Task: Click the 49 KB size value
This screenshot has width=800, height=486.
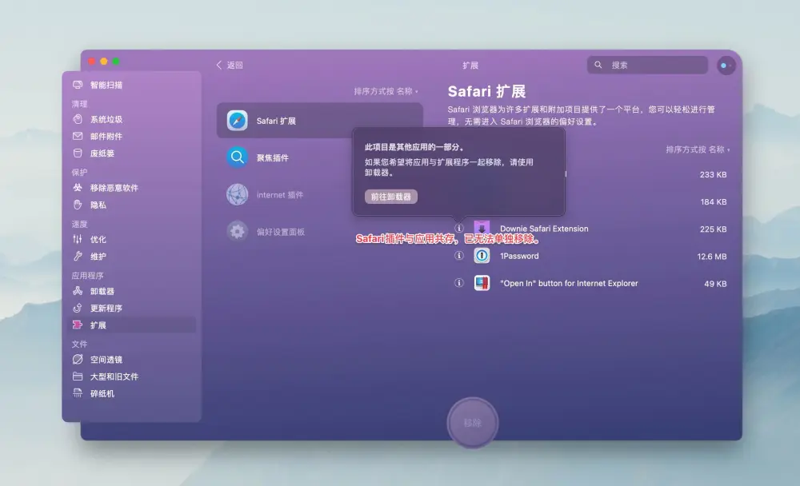Action: pos(715,284)
